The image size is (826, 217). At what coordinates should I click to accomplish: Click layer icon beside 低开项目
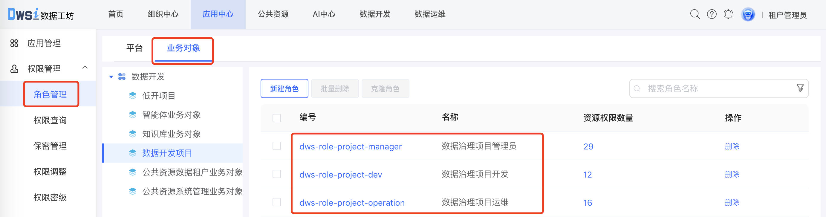[132, 96]
